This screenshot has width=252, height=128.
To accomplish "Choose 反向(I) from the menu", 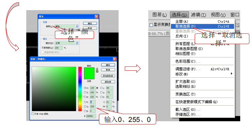I will tap(202, 36).
